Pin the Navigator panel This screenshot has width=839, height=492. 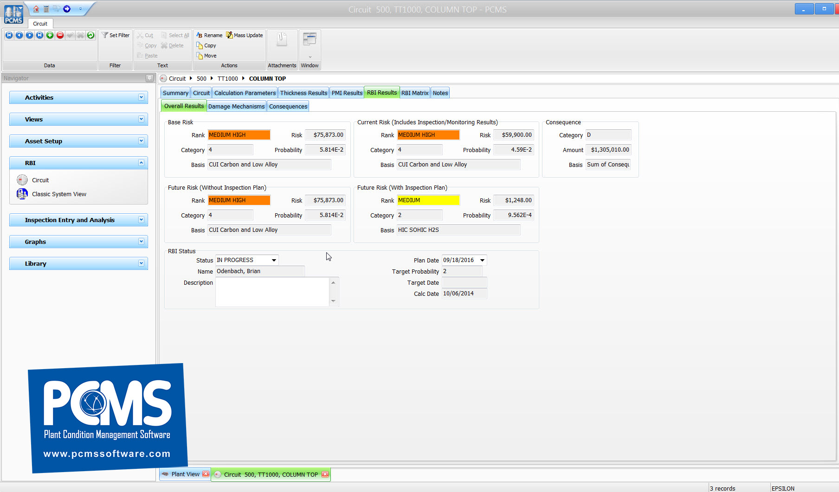coord(149,78)
